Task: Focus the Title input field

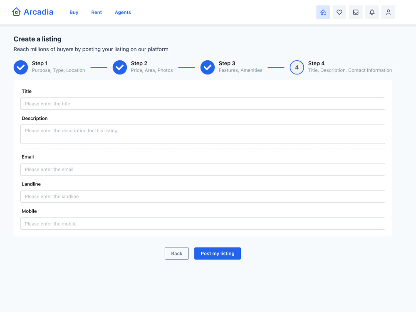Action: 203,104
